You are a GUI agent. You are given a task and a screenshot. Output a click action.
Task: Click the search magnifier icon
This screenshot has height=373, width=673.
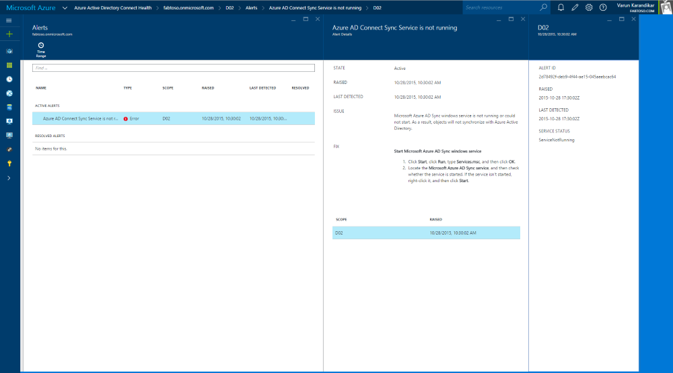pyautogui.click(x=544, y=7)
